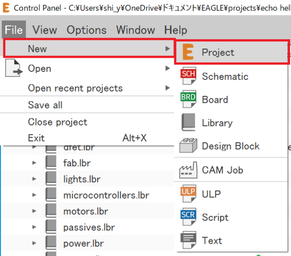Viewport: 291px width, 256px height.
Task: Create a new Project
Action: pos(232,52)
